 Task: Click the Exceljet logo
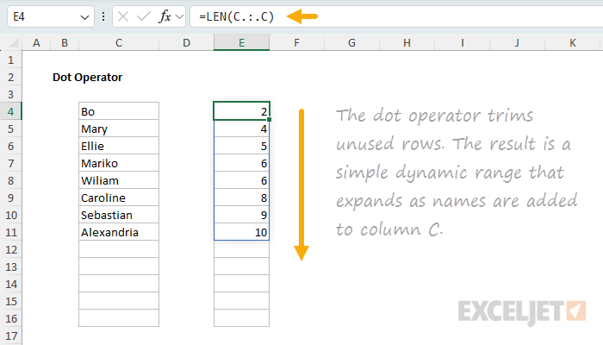(x=522, y=310)
